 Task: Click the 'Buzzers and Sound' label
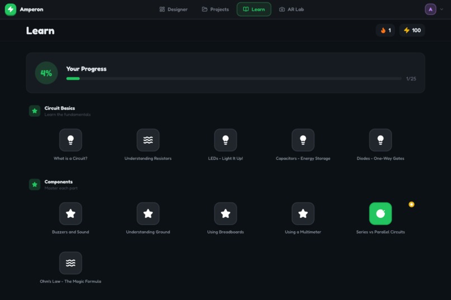coord(71,232)
